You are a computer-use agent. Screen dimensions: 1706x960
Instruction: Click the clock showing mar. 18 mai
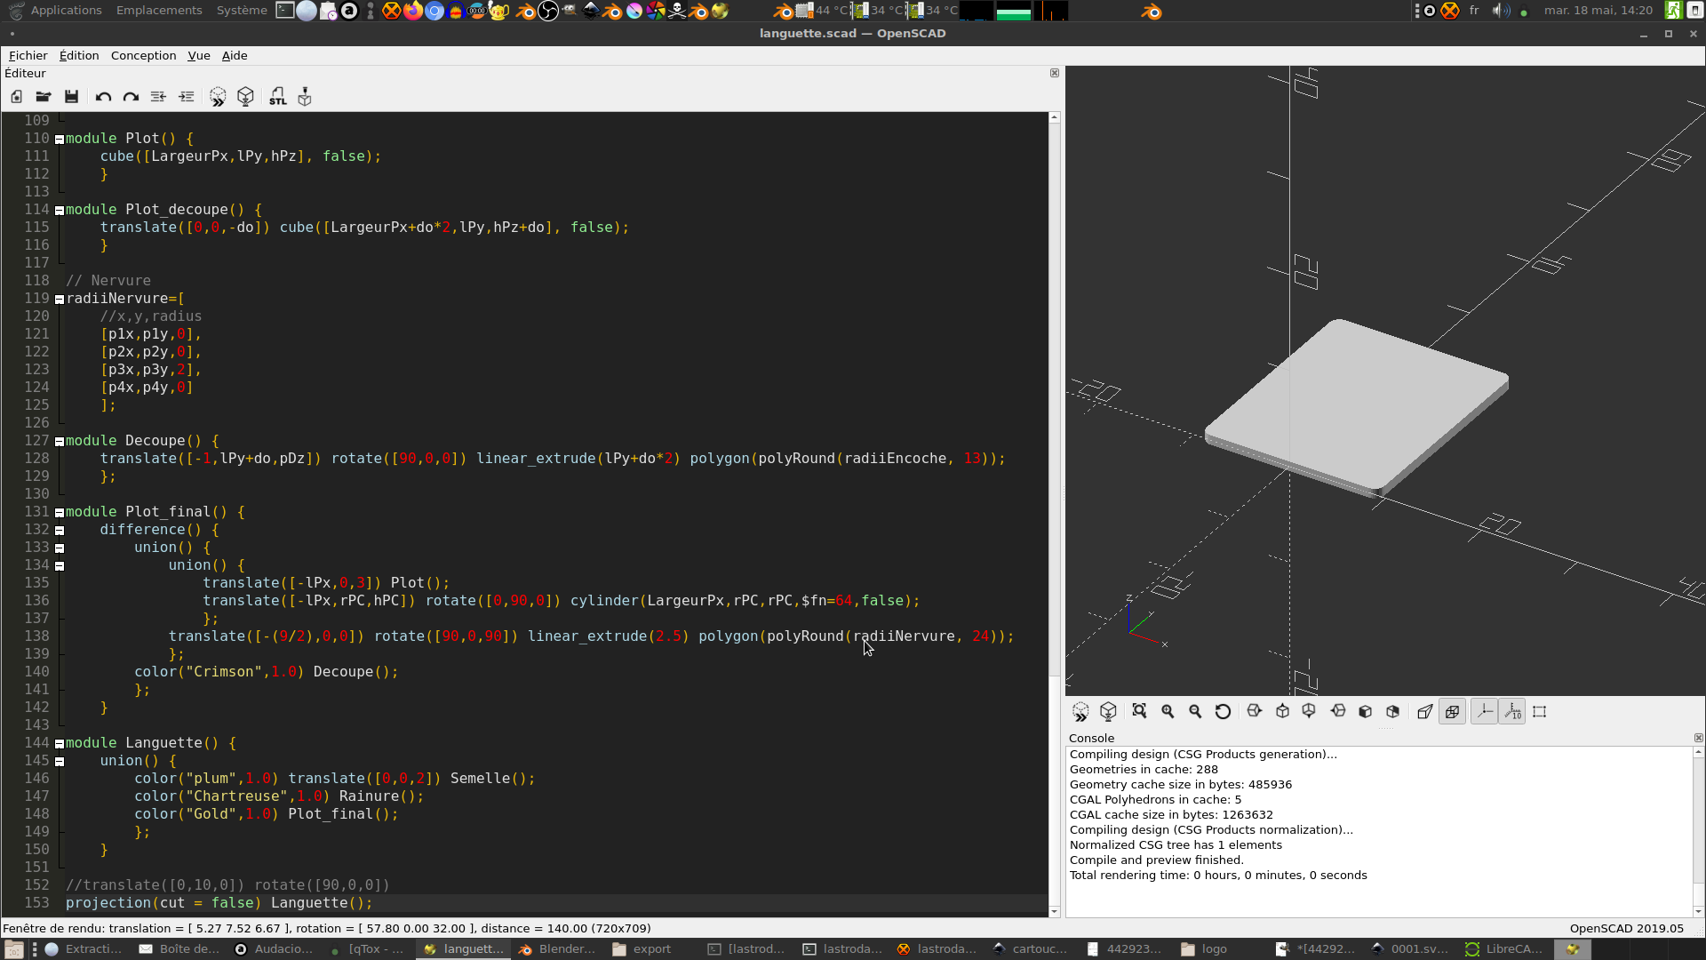pos(1598,11)
